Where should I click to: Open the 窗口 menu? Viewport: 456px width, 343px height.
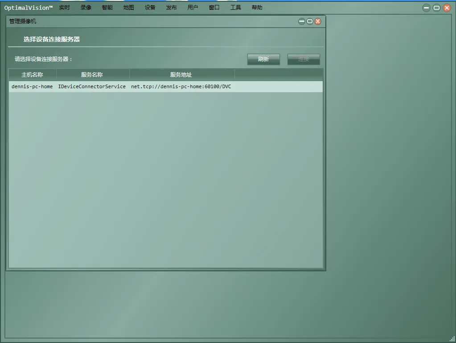click(214, 8)
